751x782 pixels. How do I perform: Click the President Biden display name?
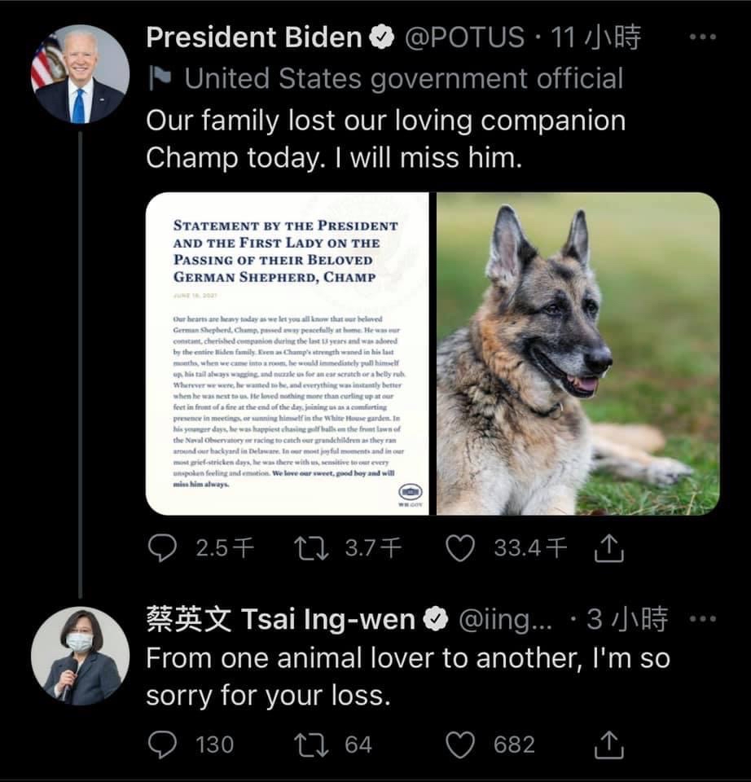point(253,37)
